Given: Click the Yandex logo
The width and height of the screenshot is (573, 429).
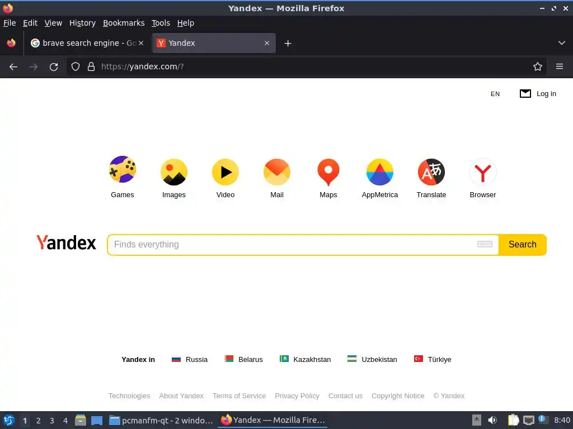Looking at the screenshot, I should pyautogui.click(x=66, y=242).
